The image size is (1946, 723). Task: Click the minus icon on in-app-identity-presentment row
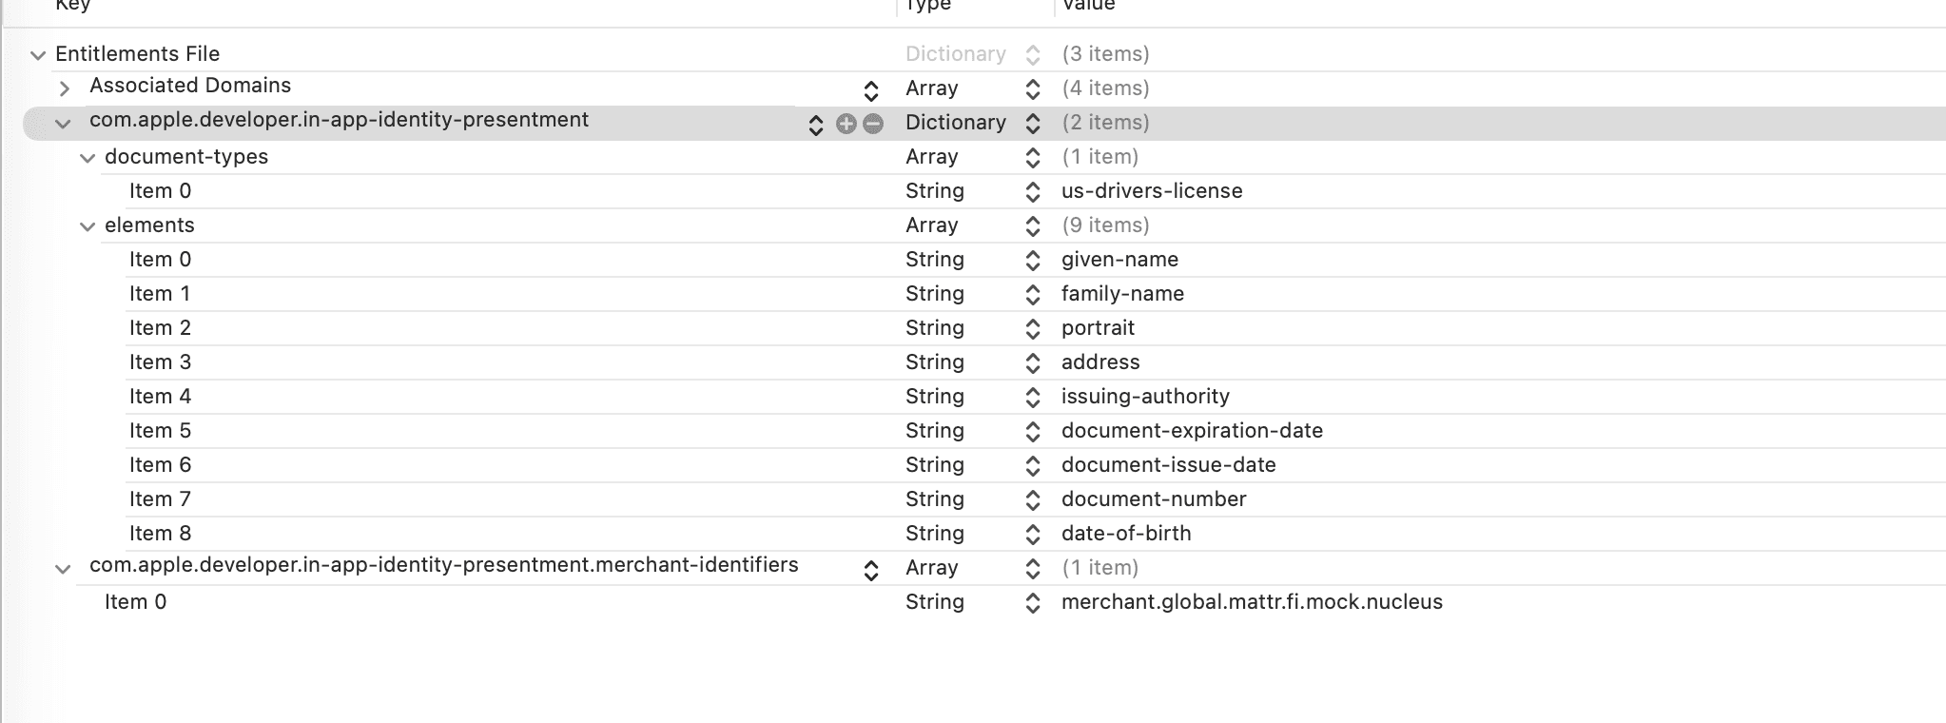873,124
